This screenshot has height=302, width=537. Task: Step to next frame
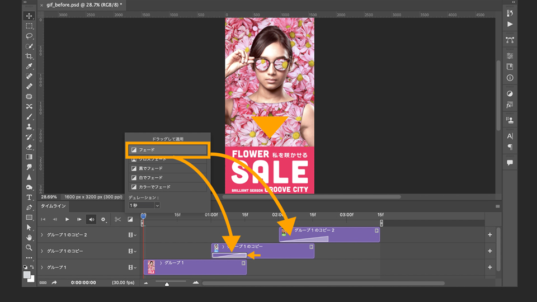(79, 219)
